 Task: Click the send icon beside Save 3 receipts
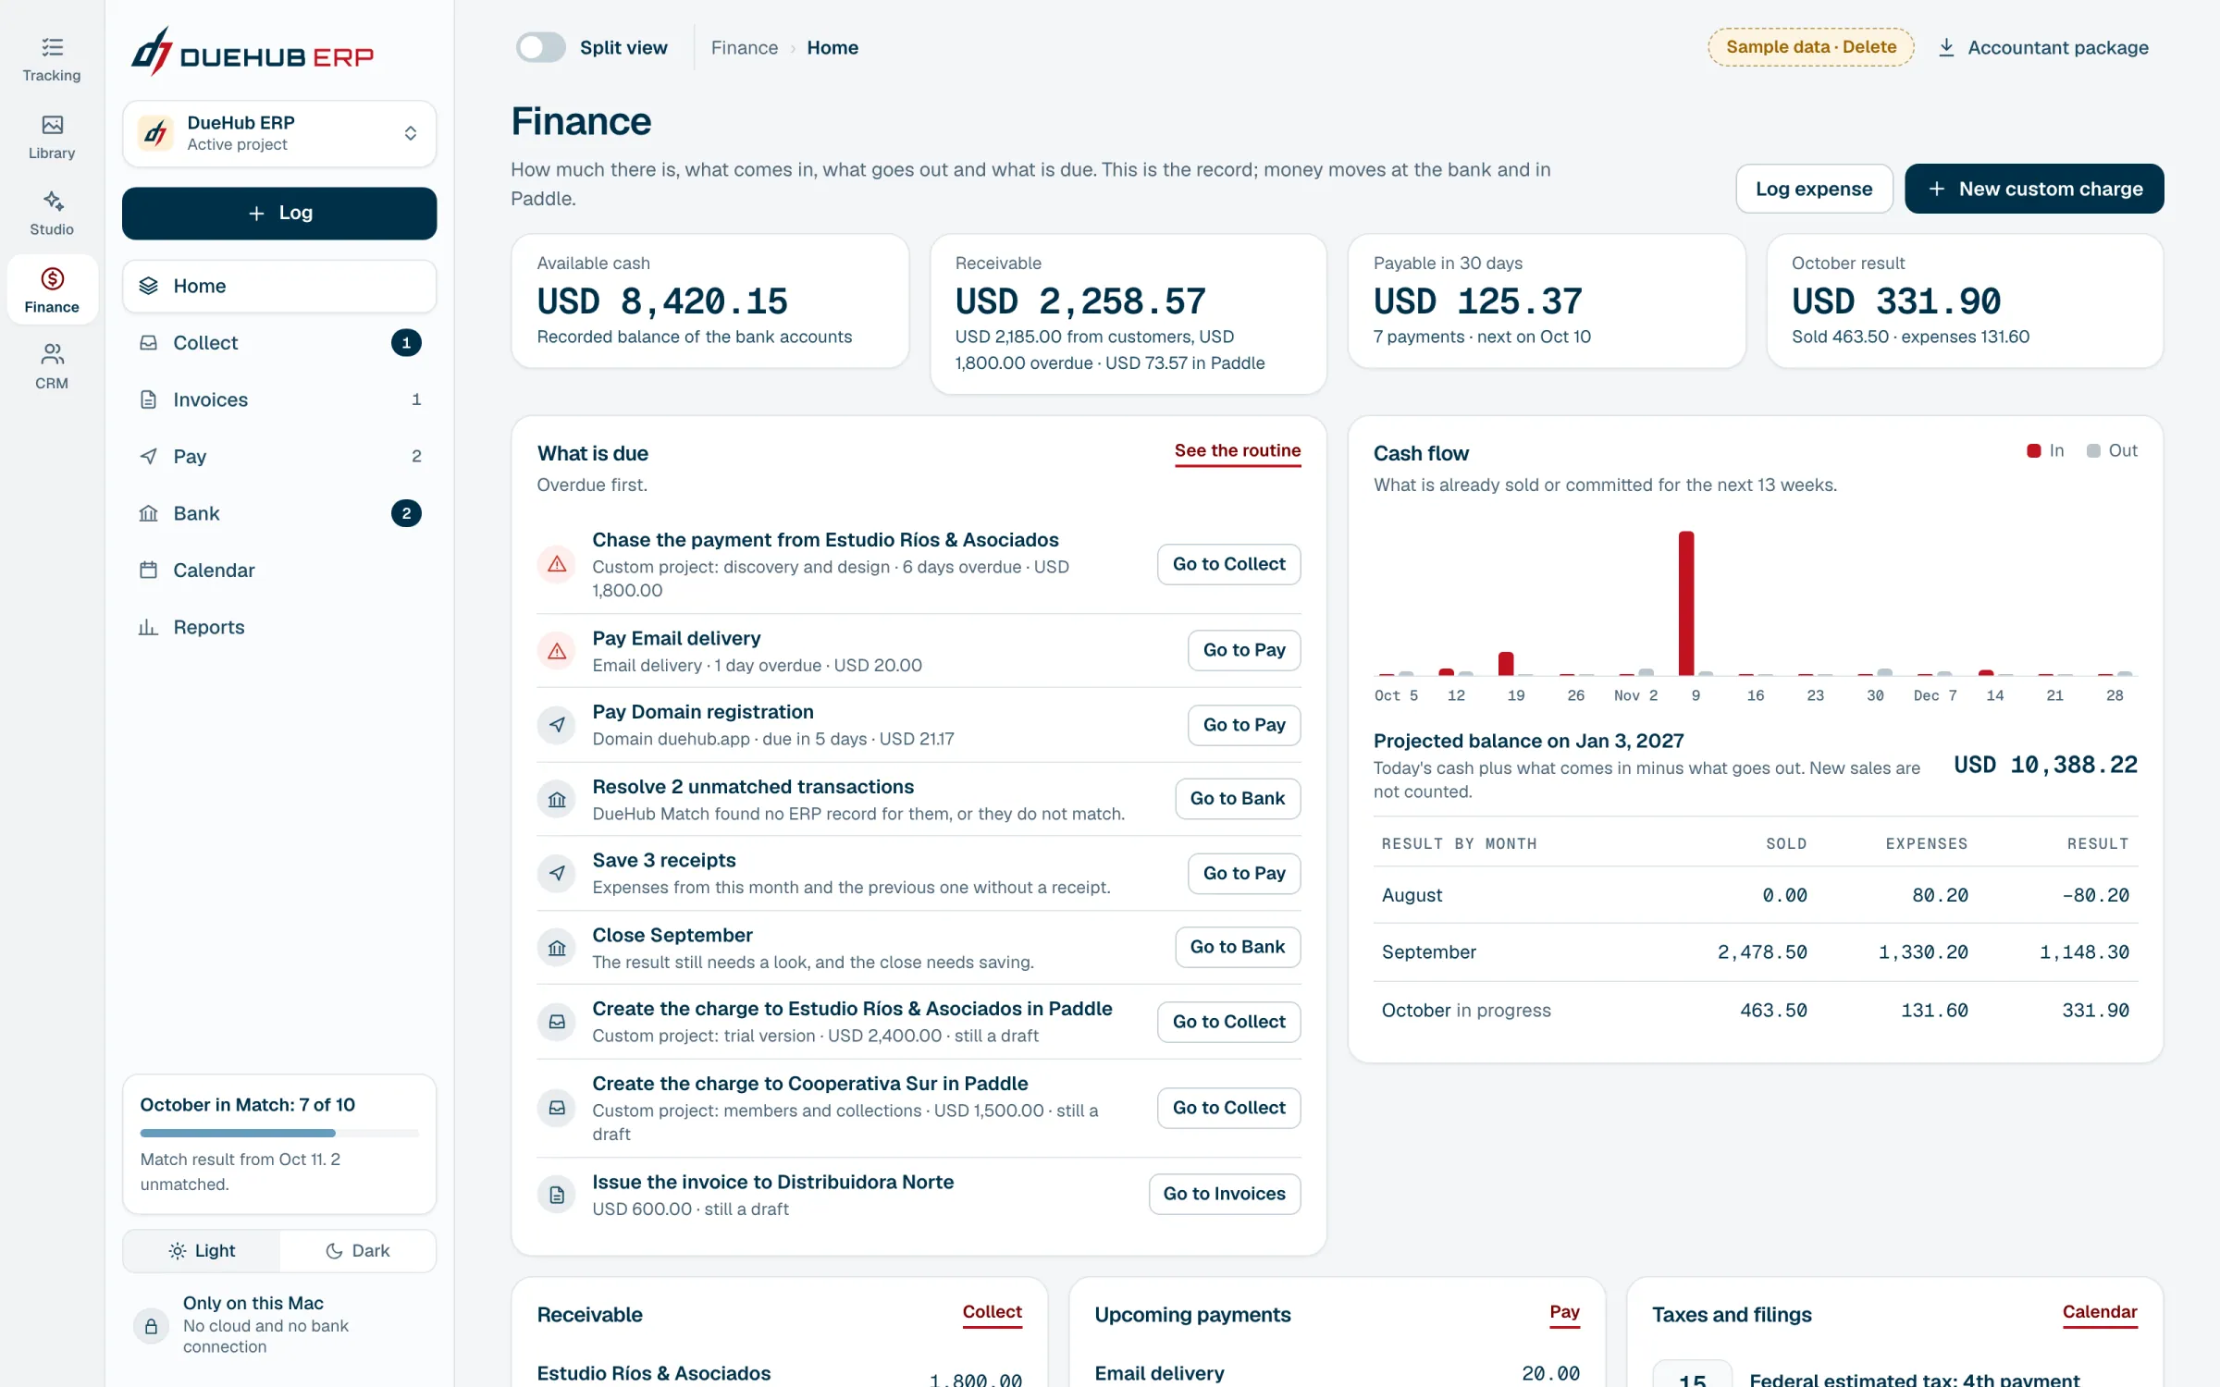(557, 873)
